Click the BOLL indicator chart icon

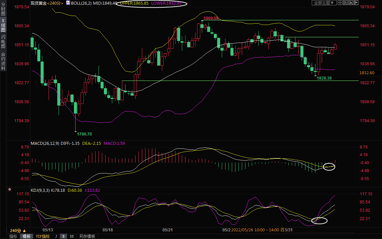pos(68,3)
